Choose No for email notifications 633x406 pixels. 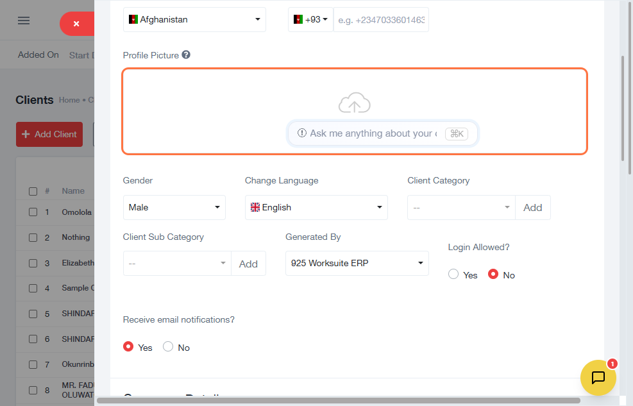click(168, 347)
